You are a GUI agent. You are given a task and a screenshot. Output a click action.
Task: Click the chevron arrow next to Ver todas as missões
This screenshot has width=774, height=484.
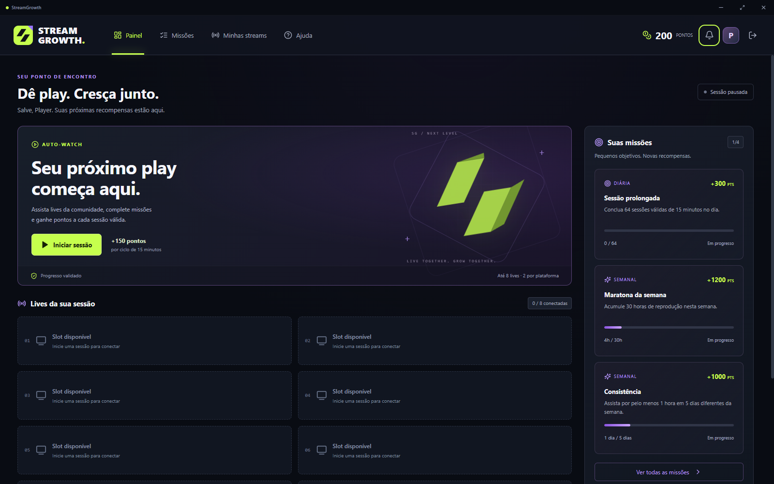click(698, 472)
